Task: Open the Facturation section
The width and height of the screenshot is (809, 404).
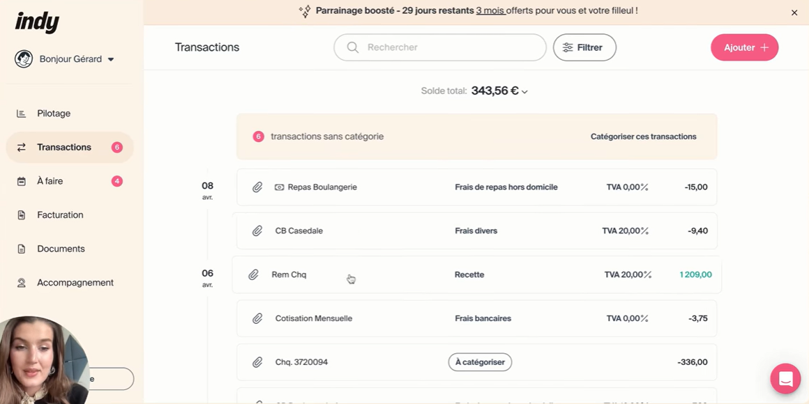Action: click(60, 215)
